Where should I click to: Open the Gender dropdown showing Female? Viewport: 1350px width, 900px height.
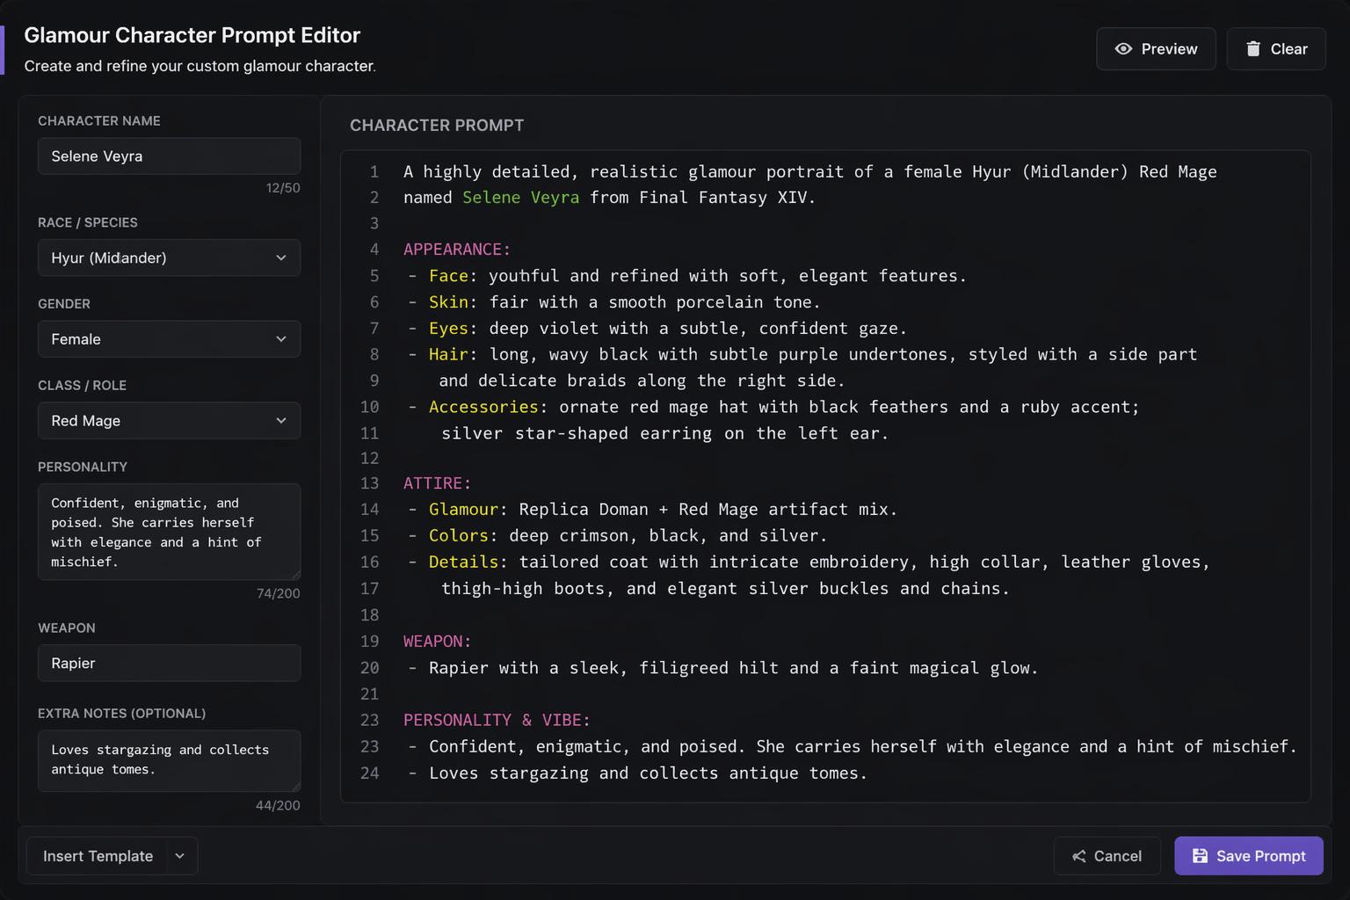tap(169, 339)
